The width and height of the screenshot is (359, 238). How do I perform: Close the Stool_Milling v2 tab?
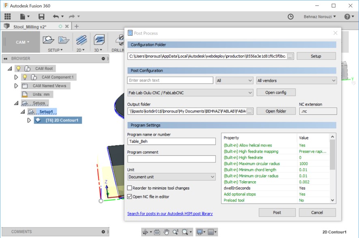point(67,26)
